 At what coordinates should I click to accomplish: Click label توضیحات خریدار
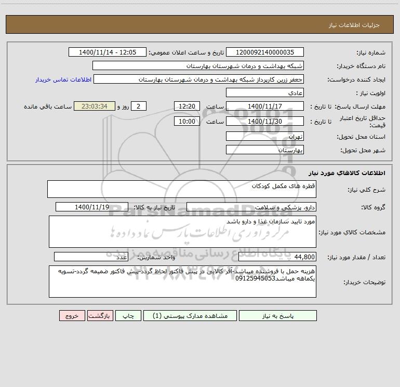365,282
